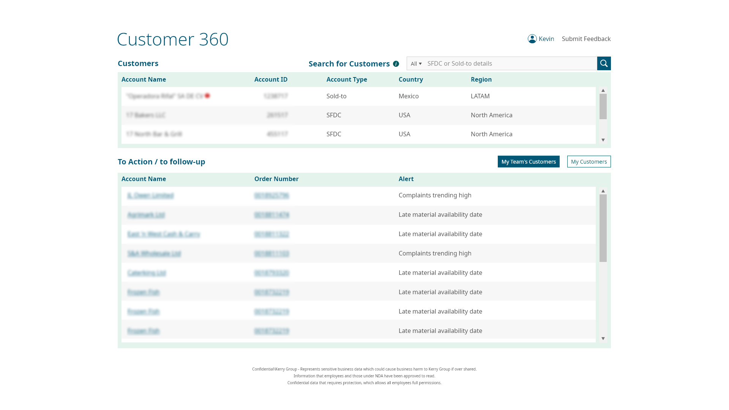Click the alert text in Agrimark Ltd row
The height and width of the screenshot is (410, 729).
pyautogui.click(x=440, y=214)
